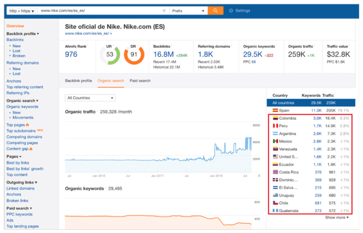Open Movements under Organic keywords
Image resolution: width=363 pixels, height=233 pixels.
[23, 118]
